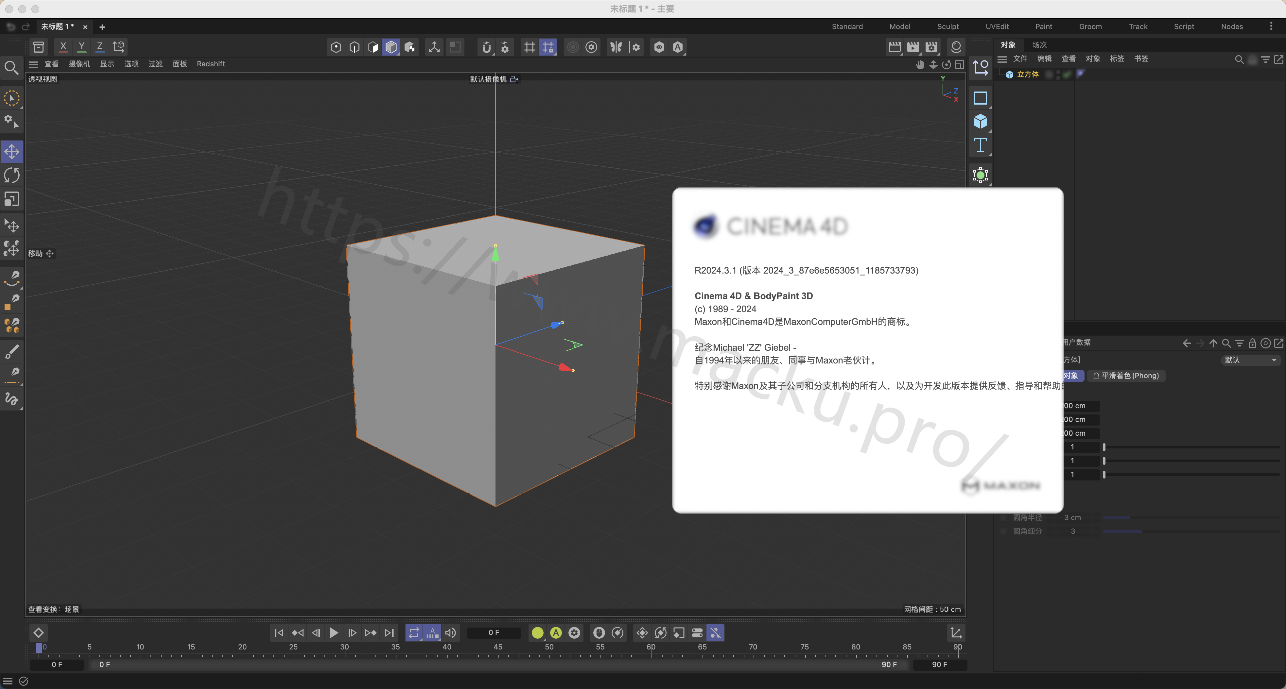Switch coordinate system icon
The height and width of the screenshot is (689, 1286).
tap(119, 47)
